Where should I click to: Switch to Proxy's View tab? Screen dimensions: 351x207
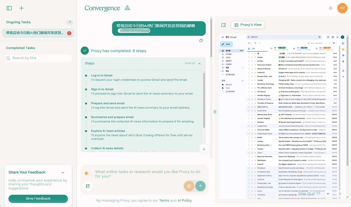[x=248, y=25]
